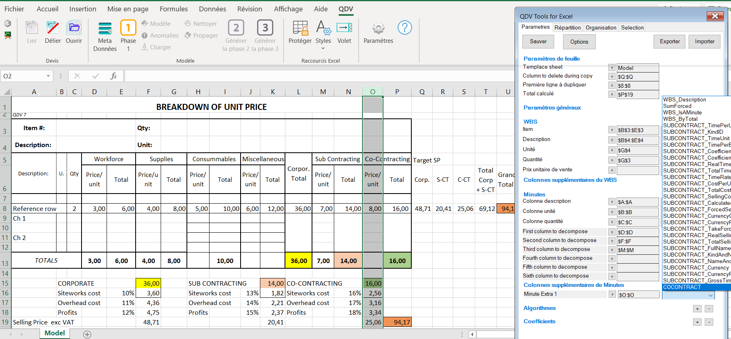Viewport: 731px width, 339px height.
Task: Switch to the Insertion ribbon tab
Action: pyautogui.click(x=83, y=9)
